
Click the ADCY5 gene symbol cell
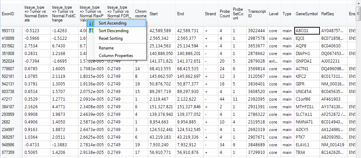(x=307, y=129)
